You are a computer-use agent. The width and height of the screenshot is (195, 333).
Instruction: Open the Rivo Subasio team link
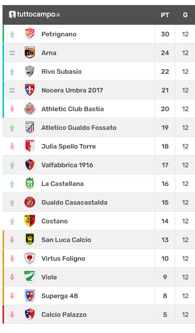(x=62, y=72)
